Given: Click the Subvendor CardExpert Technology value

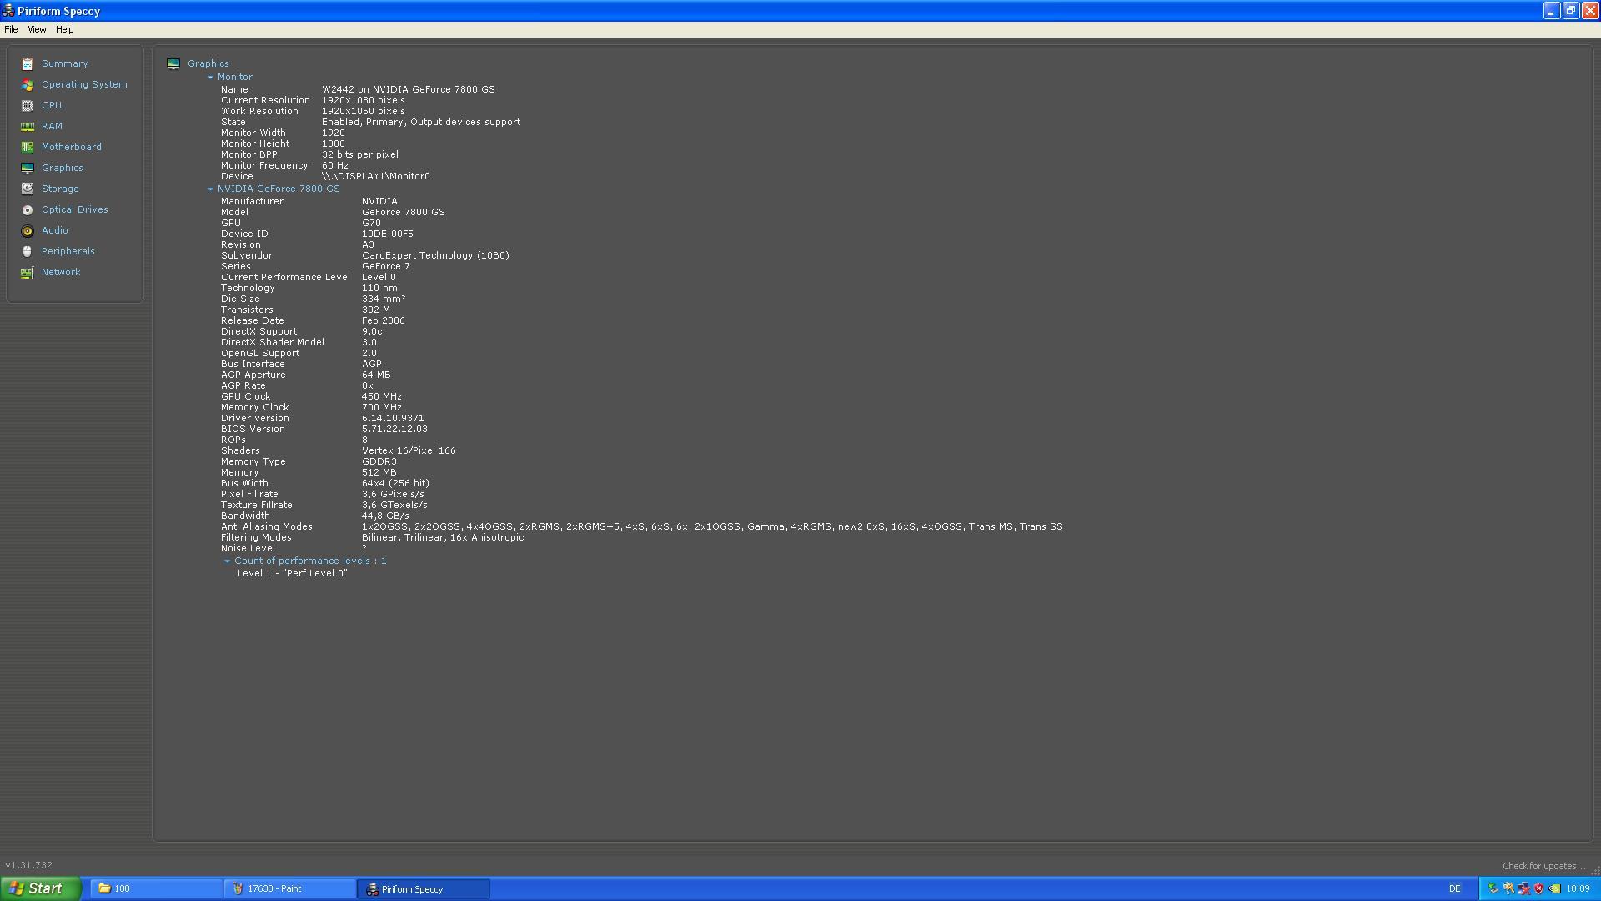Looking at the screenshot, I should point(435,255).
